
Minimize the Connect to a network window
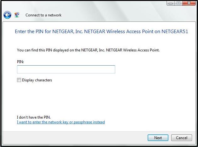pyautogui.click(x=171, y=3)
